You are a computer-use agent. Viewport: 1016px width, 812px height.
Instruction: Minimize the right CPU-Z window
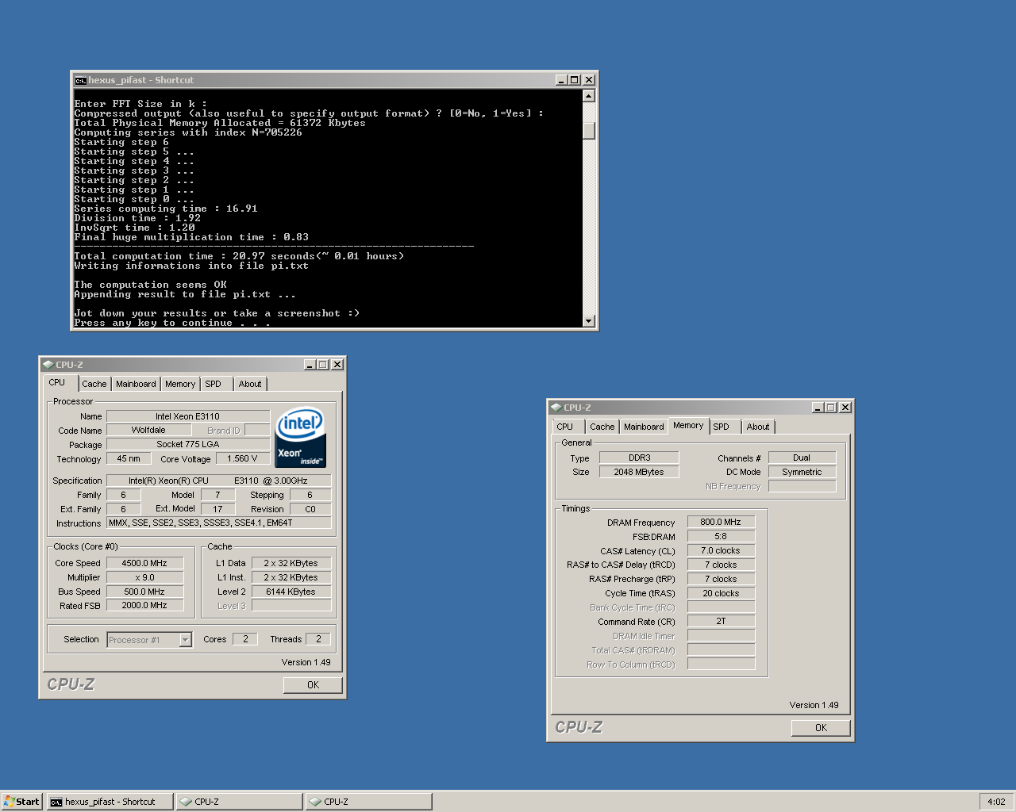click(818, 408)
